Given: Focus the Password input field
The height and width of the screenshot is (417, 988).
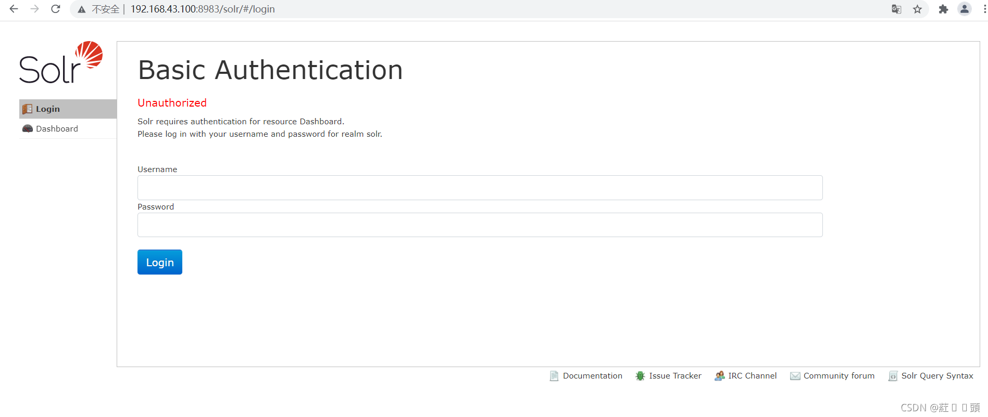Looking at the screenshot, I should coord(480,225).
